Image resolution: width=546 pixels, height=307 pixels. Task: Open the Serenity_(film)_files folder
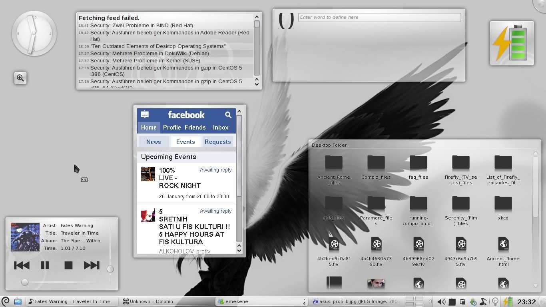[461, 211]
